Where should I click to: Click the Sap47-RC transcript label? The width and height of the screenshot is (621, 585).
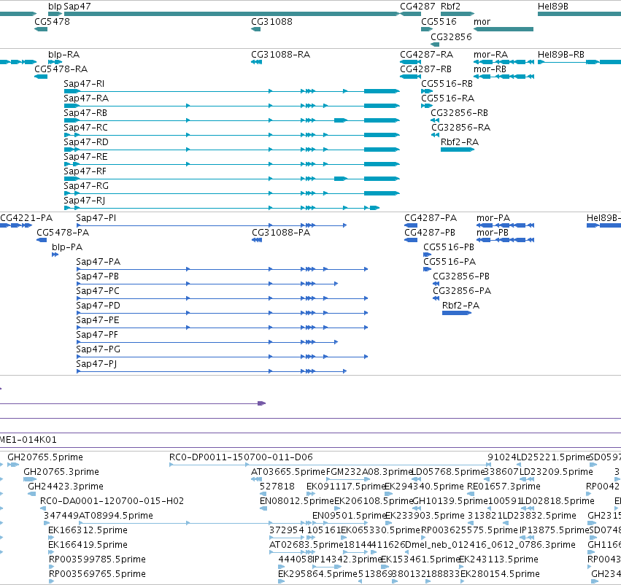(85, 128)
